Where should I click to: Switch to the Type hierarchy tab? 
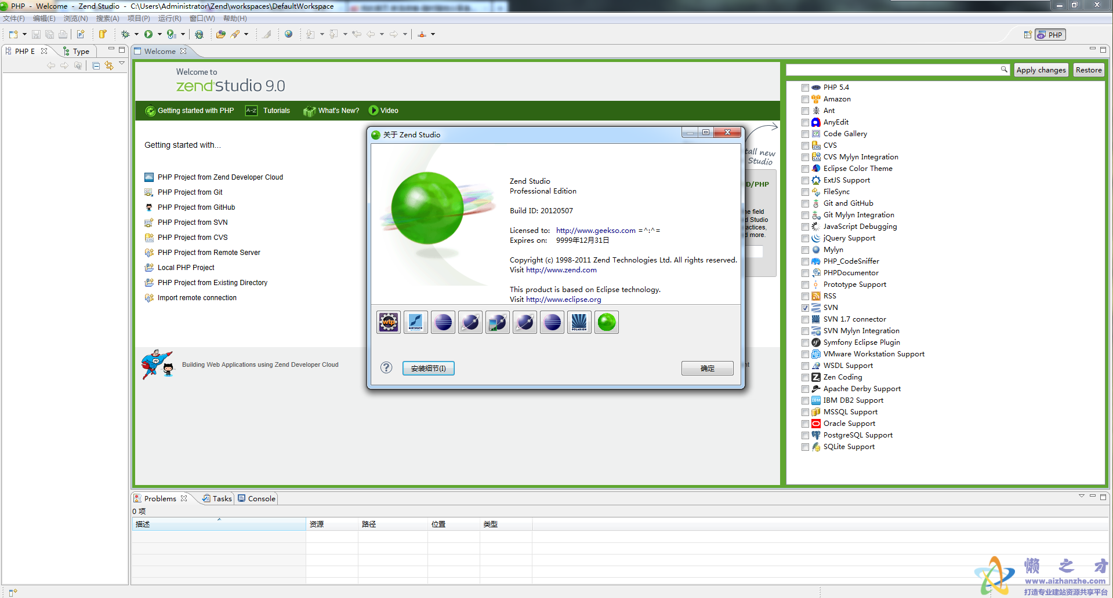point(76,52)
